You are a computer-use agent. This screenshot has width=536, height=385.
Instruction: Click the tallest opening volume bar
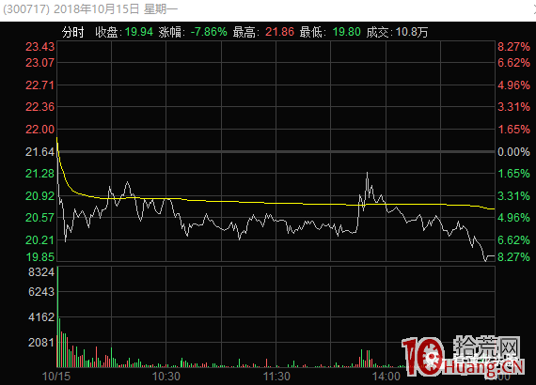(x=57, y=317)
